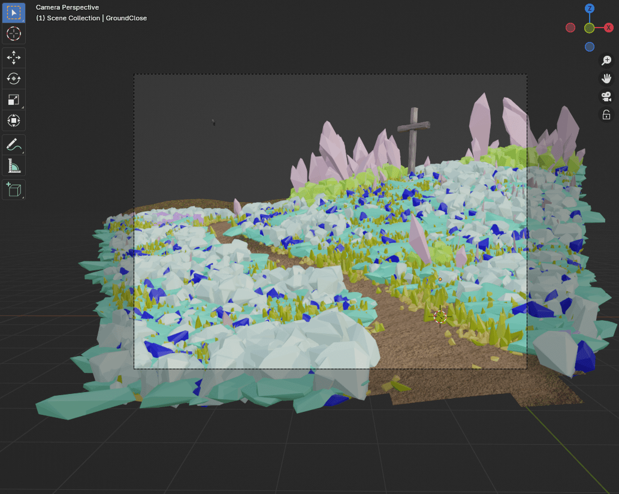Activate the Transform tool
Viewport: 619px width, 494px height.
[x=14, y=121]
